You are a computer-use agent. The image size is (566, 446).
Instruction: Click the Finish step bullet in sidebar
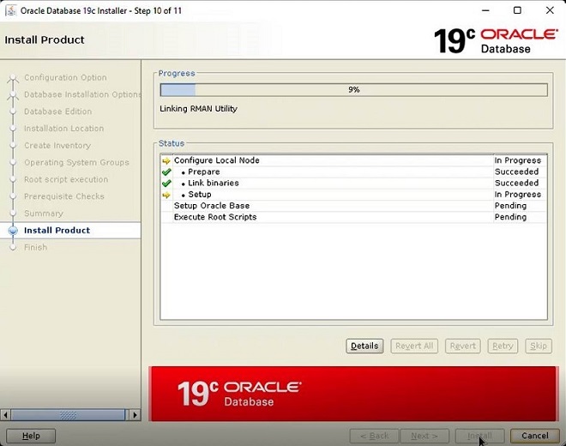click(13, 247)
